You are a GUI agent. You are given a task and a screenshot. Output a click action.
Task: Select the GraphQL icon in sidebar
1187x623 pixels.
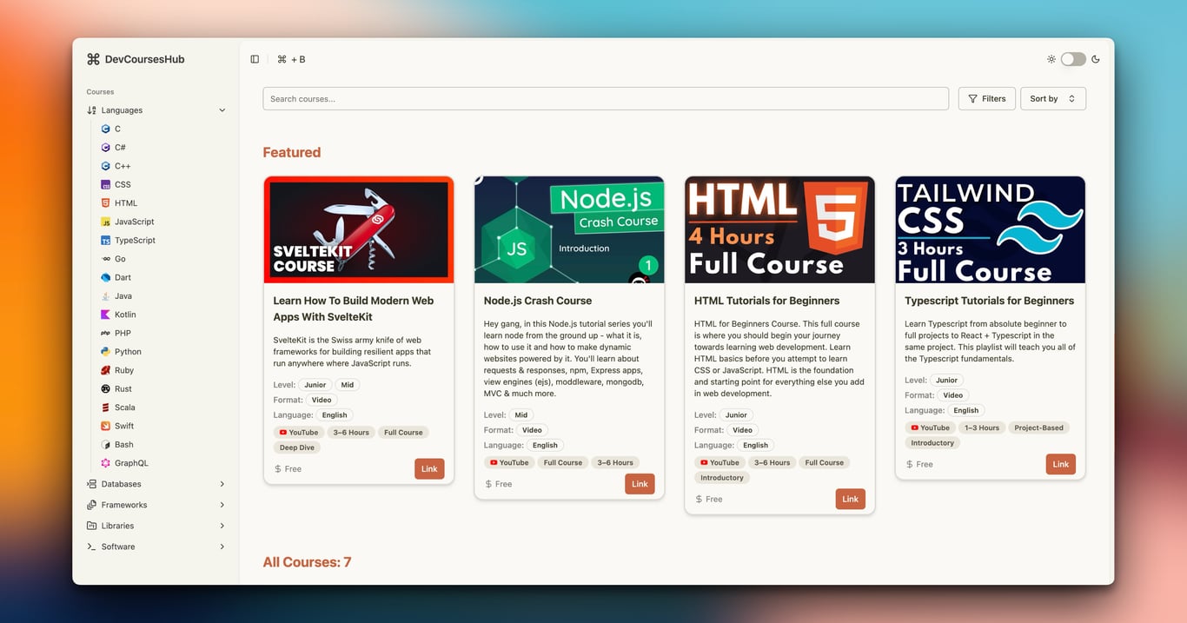[105, 463]
